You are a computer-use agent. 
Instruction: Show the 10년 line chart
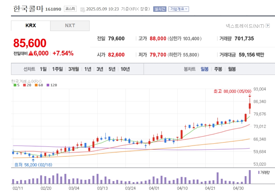125,69
